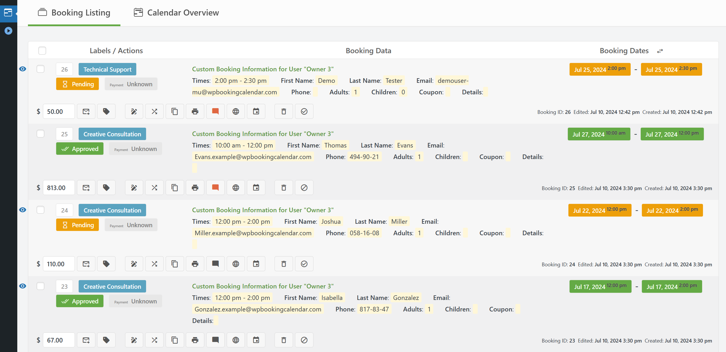726x352 pixels.
Task: Select all bookings via header checkbox
Action: (x=42, y=50)
